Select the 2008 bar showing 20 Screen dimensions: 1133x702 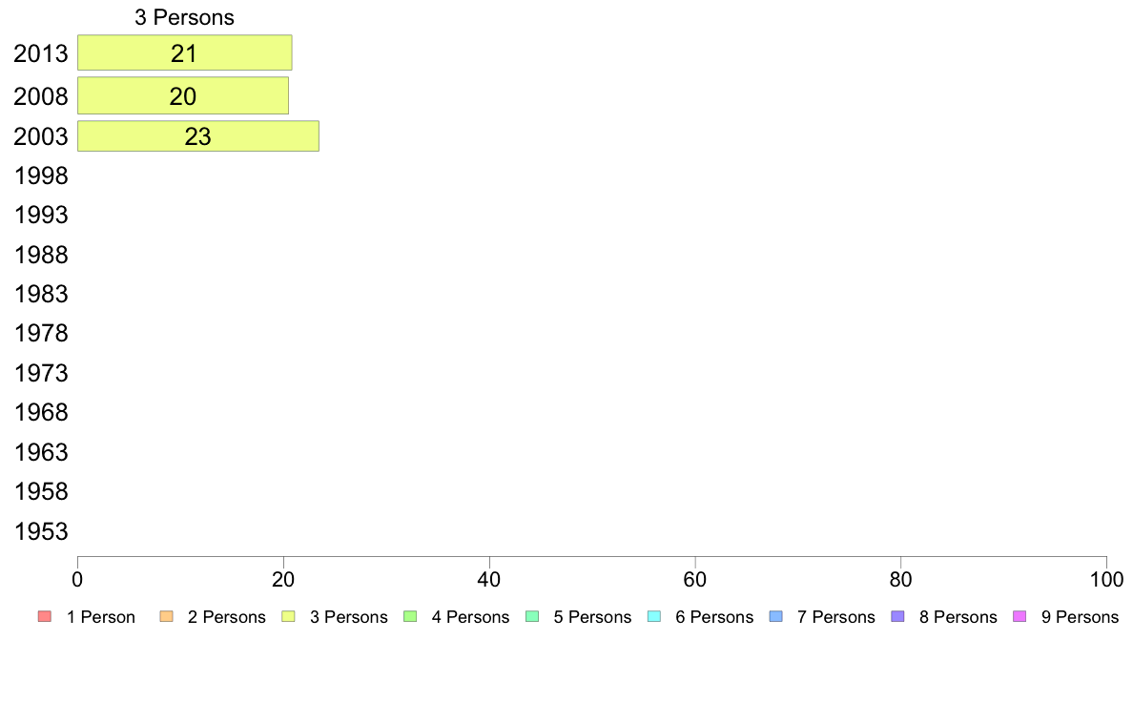(183, 95)
